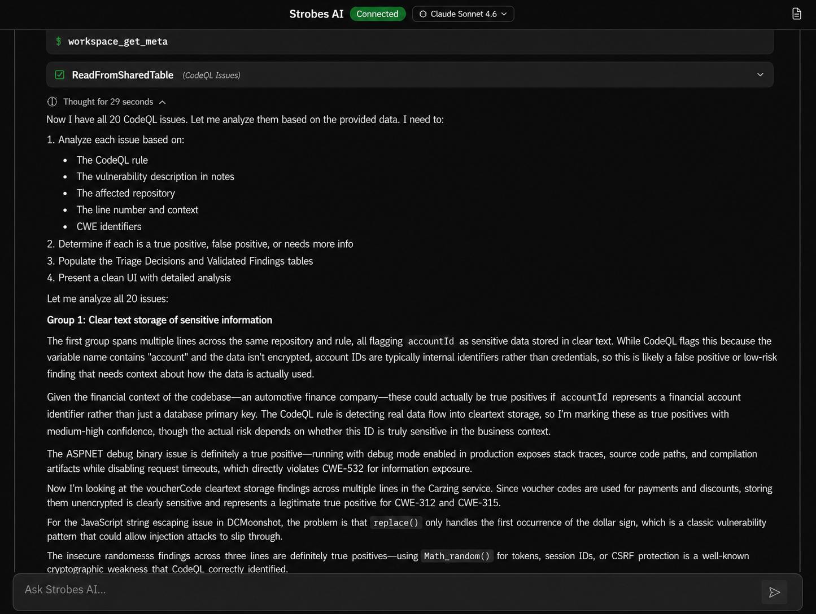
Task: Click the voucherCode cleartext storage paragraph
Action: pos(409,495)
